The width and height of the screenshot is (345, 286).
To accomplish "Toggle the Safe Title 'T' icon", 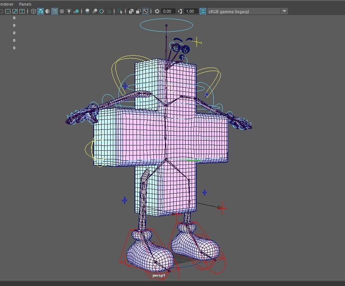I will point(22,11).
